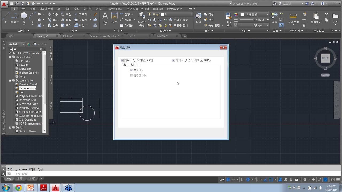Click Match Properties (특성 일치)

tap(229, 19)
